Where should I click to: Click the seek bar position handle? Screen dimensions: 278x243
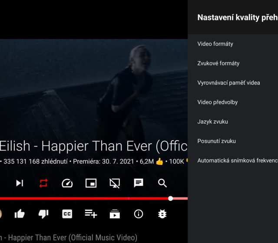tap(170, 198)
